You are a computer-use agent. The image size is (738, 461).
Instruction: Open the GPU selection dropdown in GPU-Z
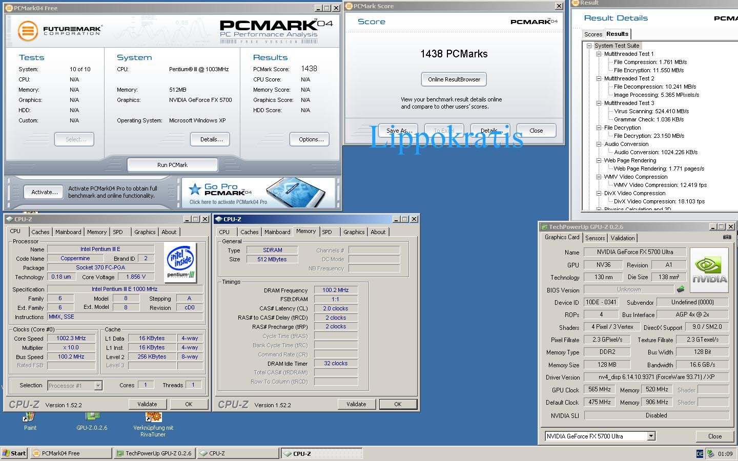(651, 436)
